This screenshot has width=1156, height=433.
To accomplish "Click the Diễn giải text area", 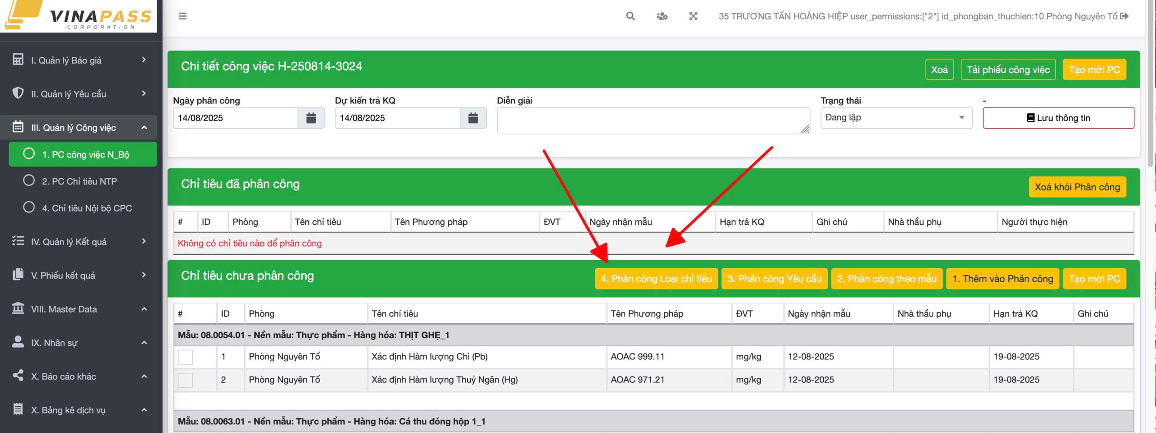I will click(x=653, y=120).
